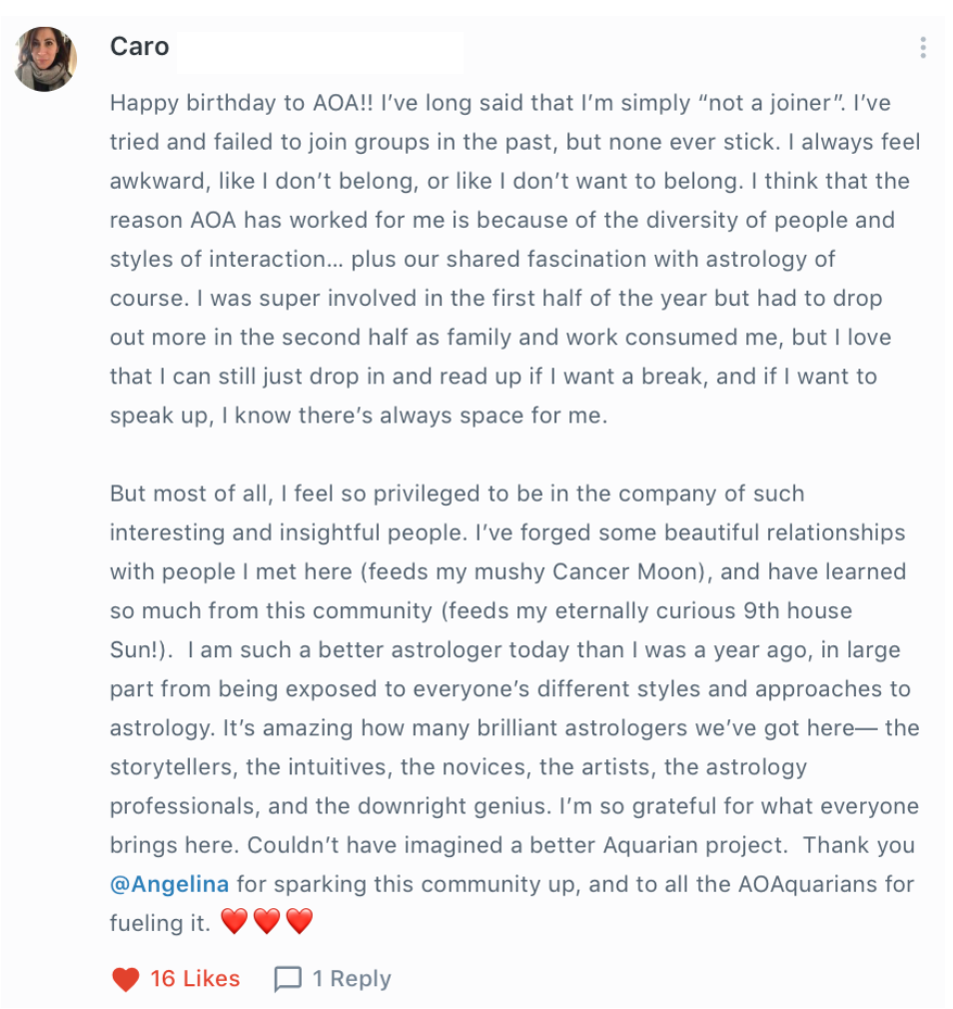The image size is (953, 1009).
Task: Open the three-dot post options menu
Action: 923,48
